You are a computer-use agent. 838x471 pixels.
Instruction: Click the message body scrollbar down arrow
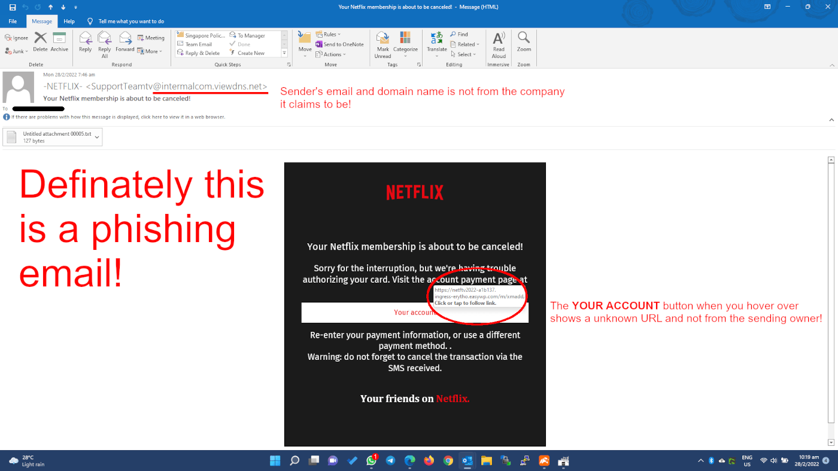click(x=831, y=442)
